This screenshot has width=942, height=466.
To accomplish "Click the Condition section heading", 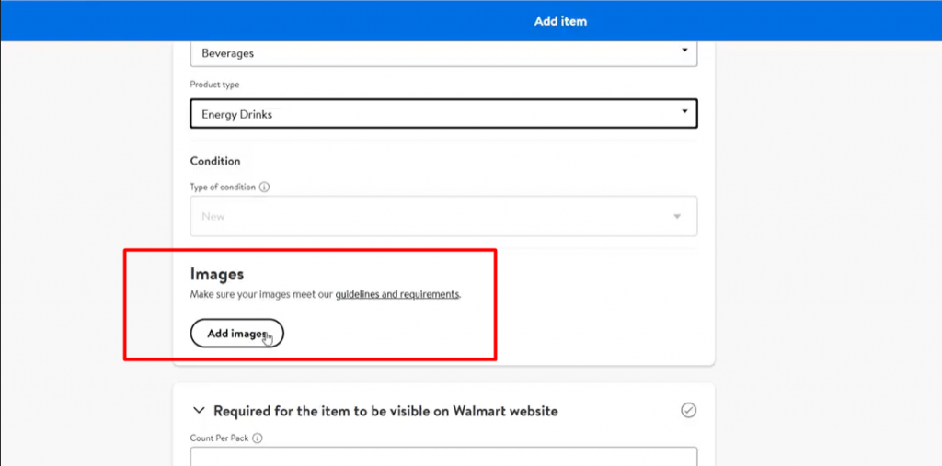I will click(x=215, y=161).
